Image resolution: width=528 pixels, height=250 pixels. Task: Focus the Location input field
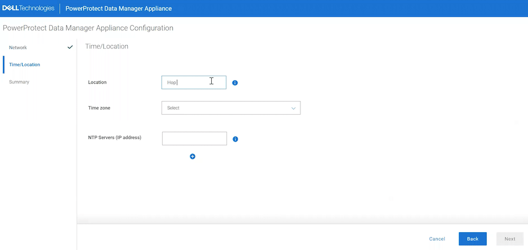[194, 83]
